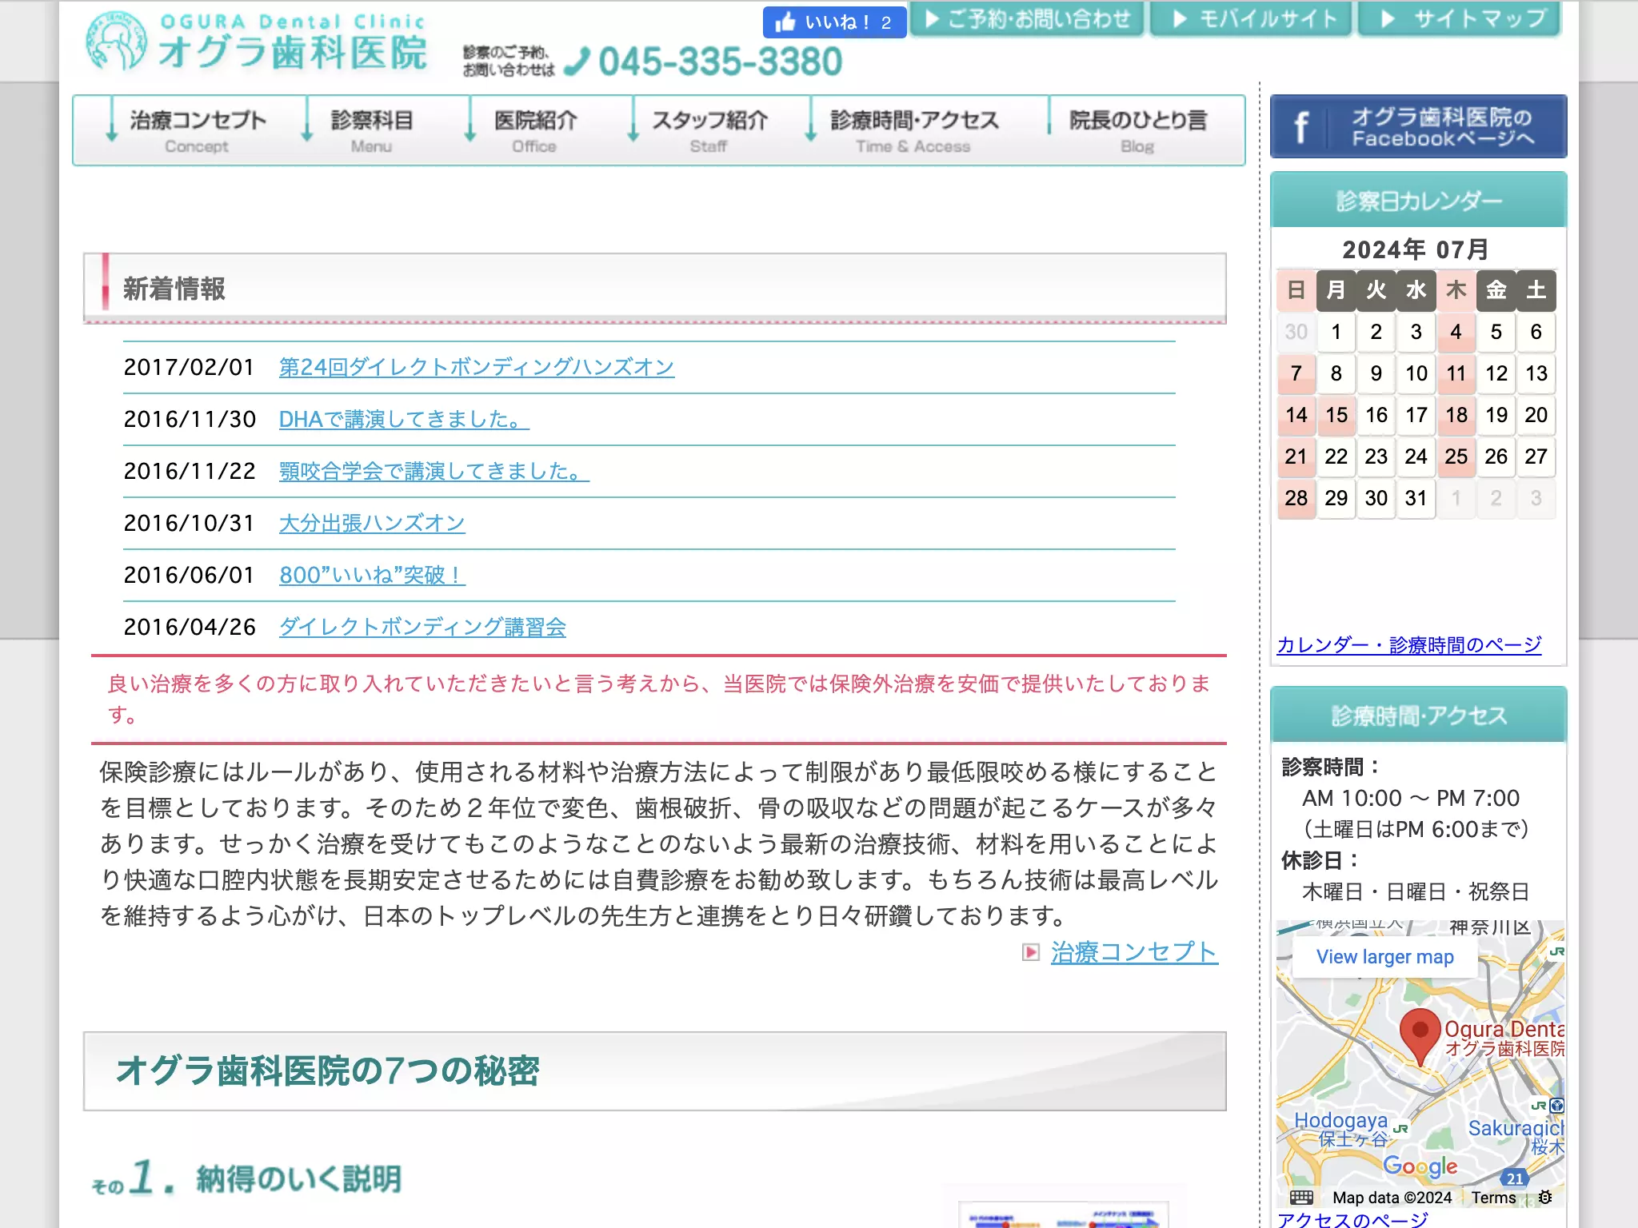Open the 医院紹介 Office menu
Viewport: 1638px width, 1228px height.
[534, 131]
